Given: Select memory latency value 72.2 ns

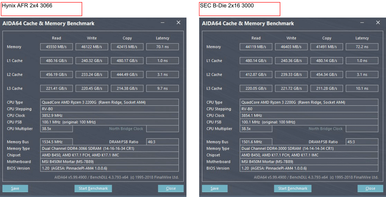Looking at the screenshot, I should coord(362,47).
